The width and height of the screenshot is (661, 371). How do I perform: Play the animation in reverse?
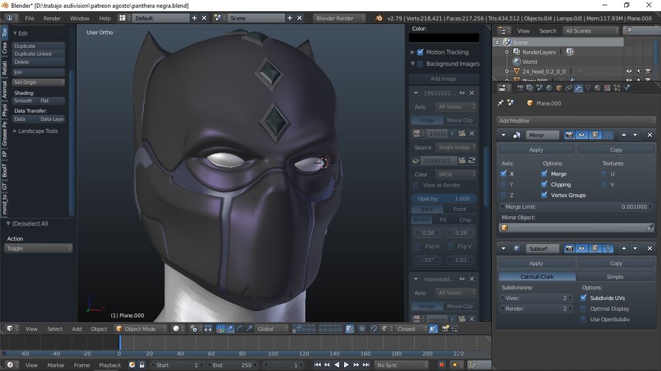336,365
